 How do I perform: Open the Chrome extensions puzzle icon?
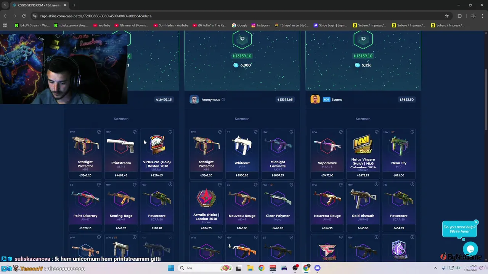click(x=459, y=16)
